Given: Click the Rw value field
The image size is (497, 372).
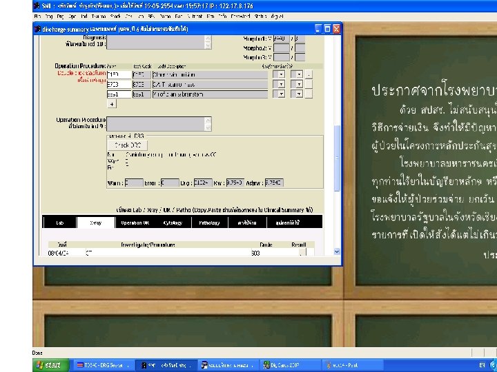Looking at the screenshot, I should (235, 183).
